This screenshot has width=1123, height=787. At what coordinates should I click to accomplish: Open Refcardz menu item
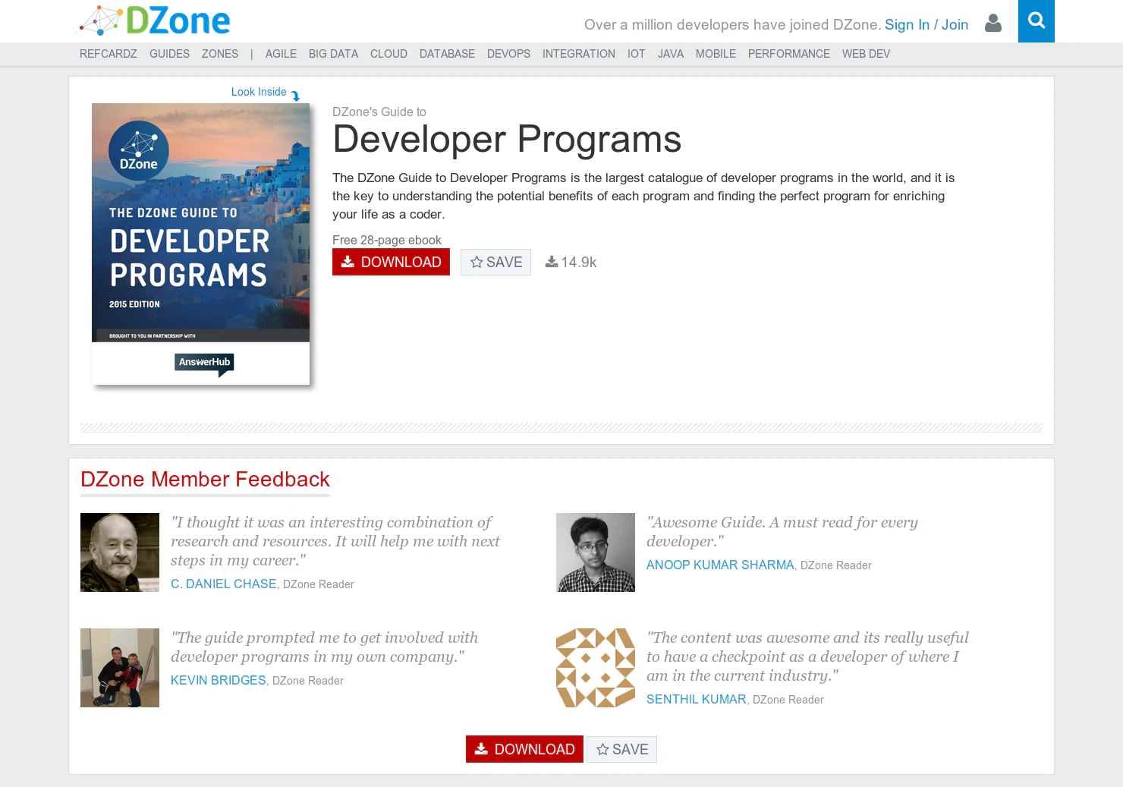pyautogui.click(x=109, y=54)
